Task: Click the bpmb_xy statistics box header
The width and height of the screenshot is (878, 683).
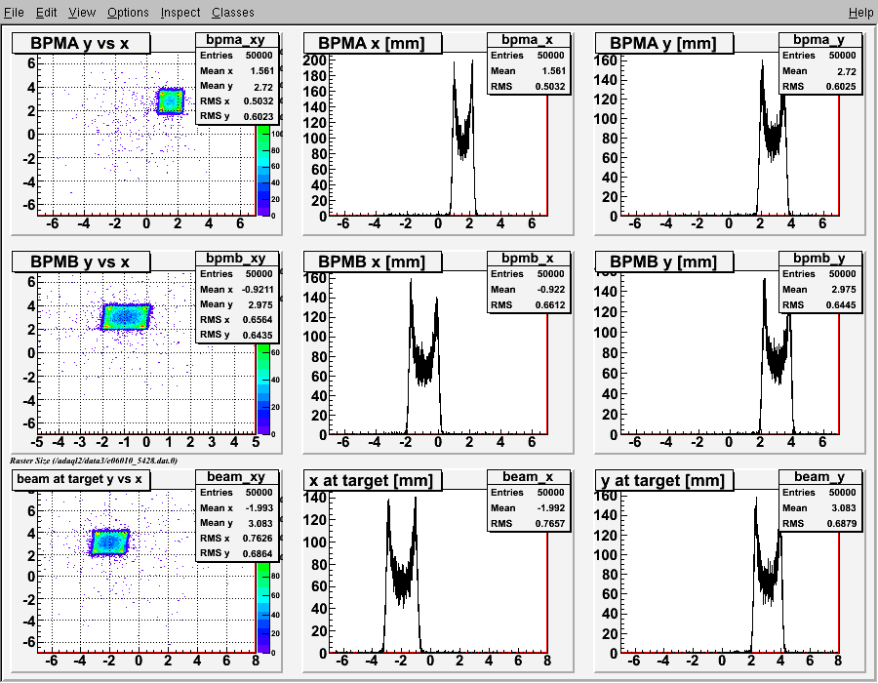Action: point(237,259)
